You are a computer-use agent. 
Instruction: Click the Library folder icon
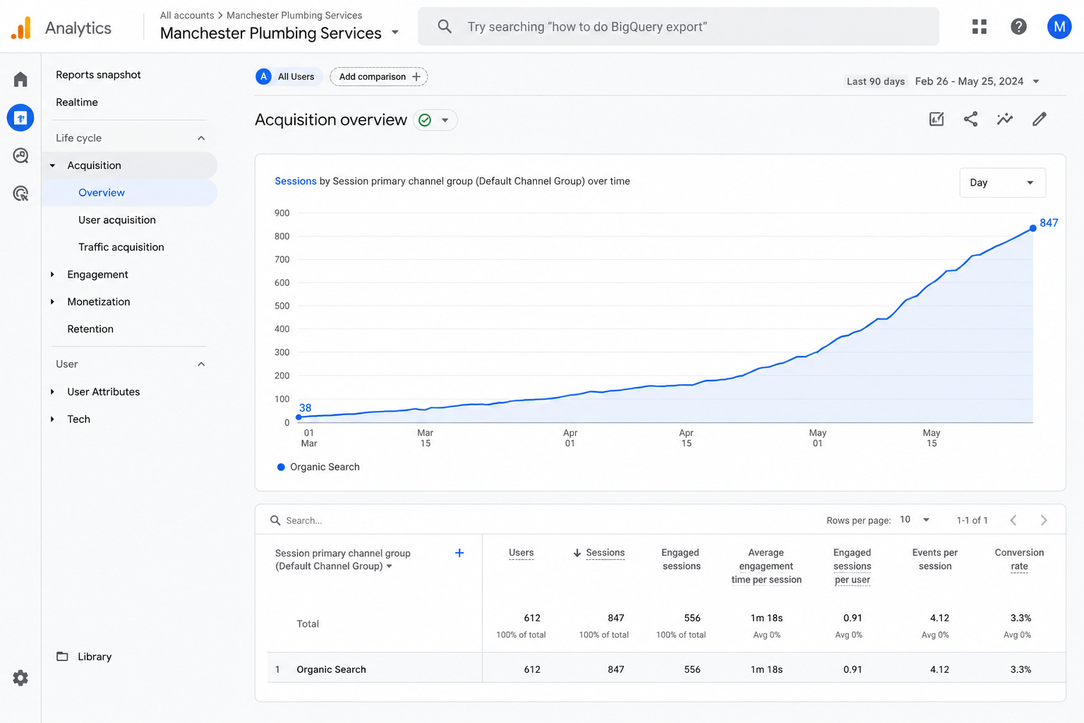coord(62,657)
